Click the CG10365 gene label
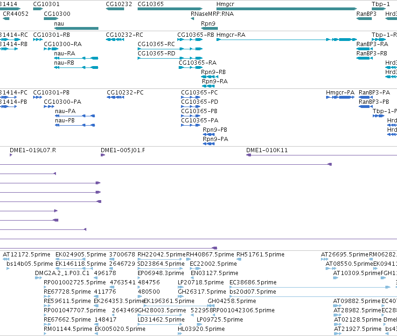The width and height of the screenshot is (397, 336). click(151, 4)
